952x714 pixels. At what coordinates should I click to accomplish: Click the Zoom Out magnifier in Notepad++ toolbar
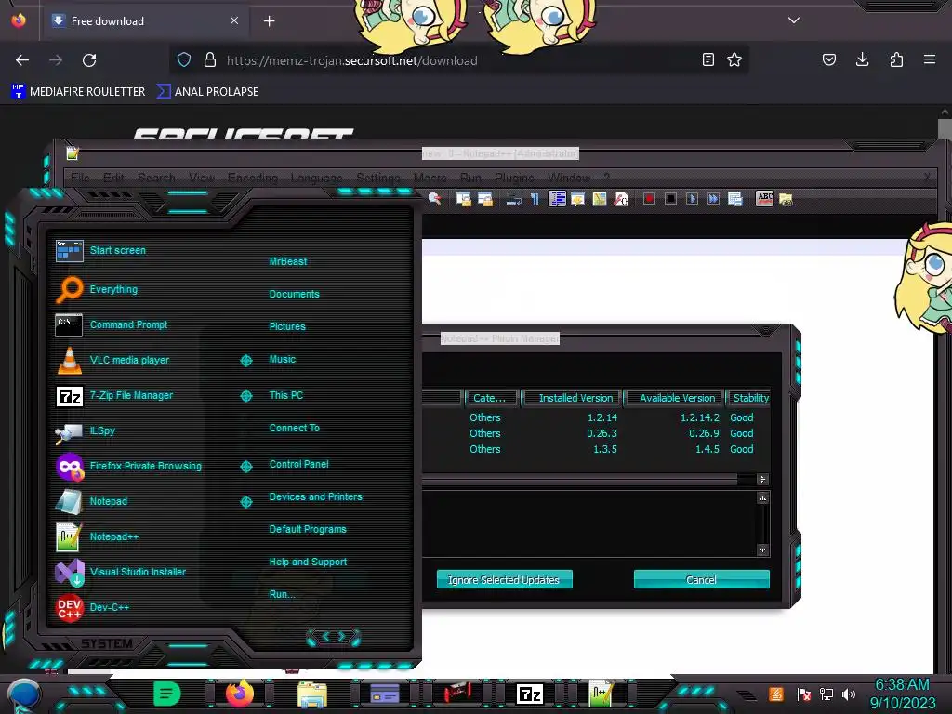435,199
